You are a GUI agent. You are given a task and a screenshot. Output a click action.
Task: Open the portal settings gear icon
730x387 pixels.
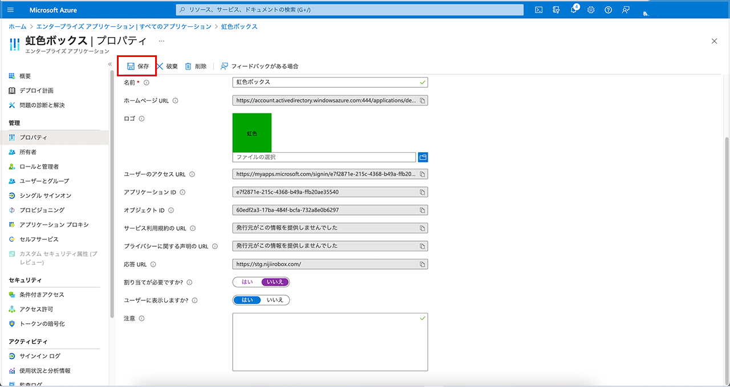tap(591, 10)
